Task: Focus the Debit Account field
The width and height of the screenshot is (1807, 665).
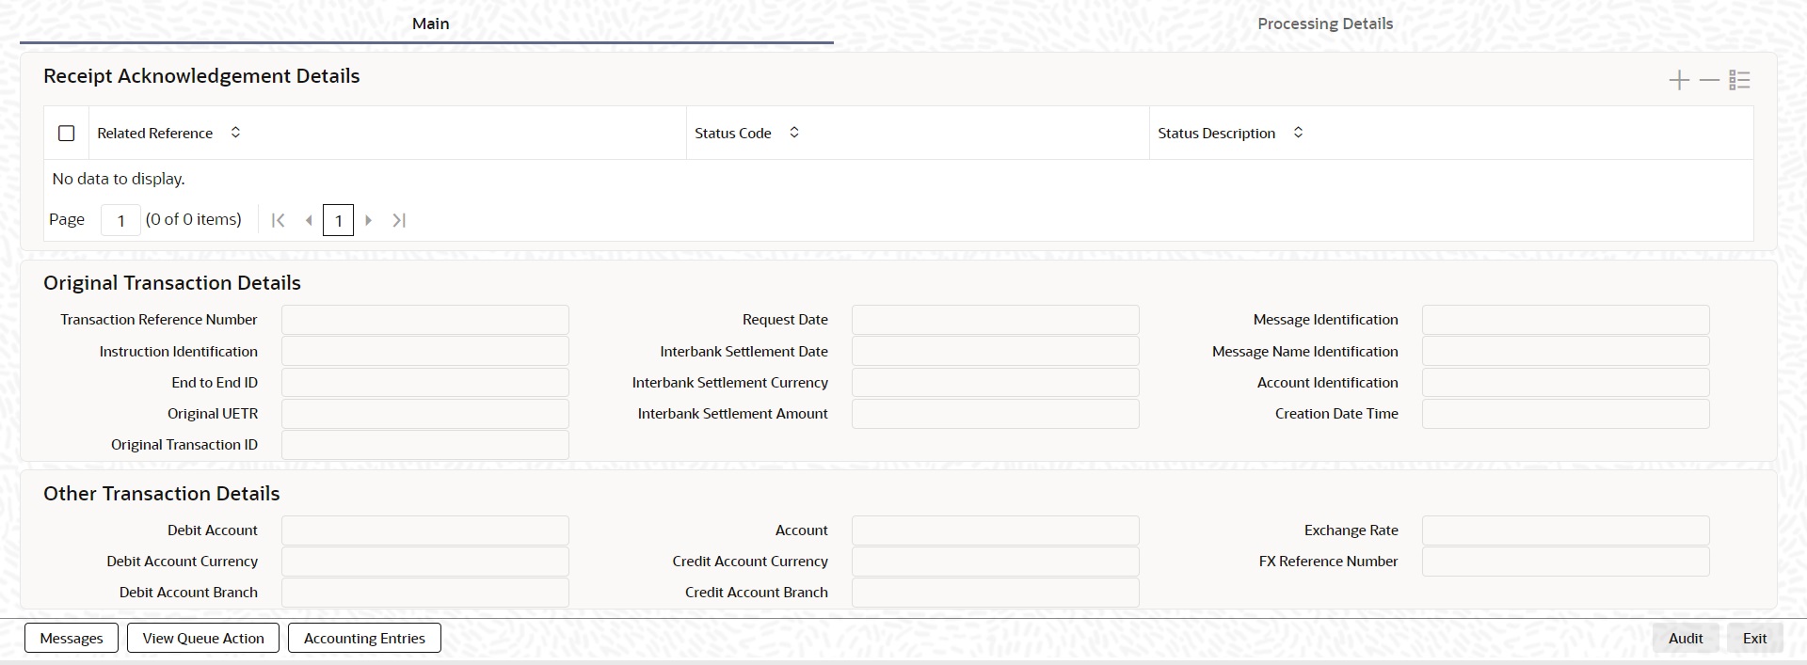Action: coord(425,530)
